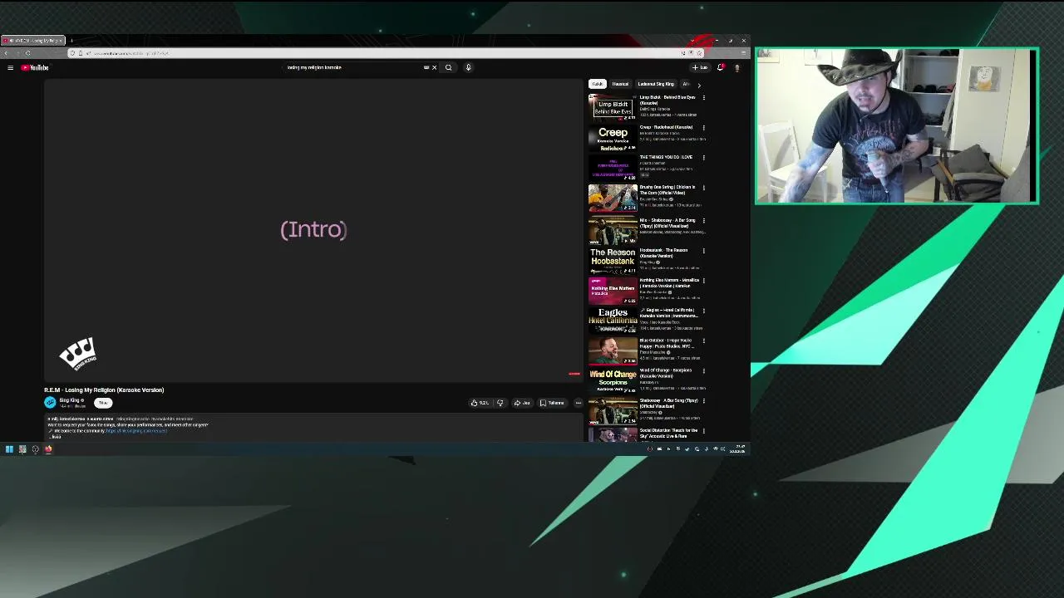The height and width of the screenshot is (598, 1064).
Task: Open Social Distortion Reach for the Sky title
Action: click(668, 433)
